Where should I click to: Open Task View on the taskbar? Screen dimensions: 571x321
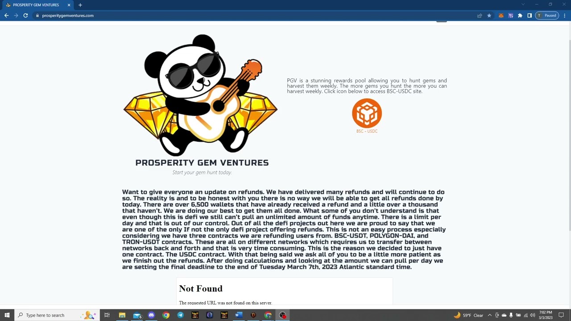click(x=107, y=315)
